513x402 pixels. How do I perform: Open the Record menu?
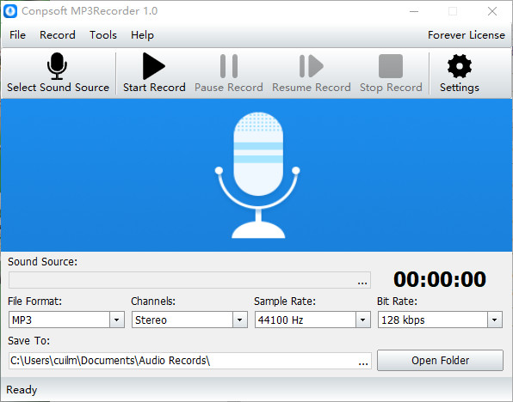tap(58, 35)
